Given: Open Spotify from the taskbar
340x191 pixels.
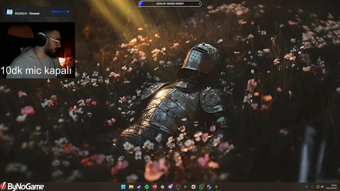Looking at the screenshot, I should coord(147,187).
